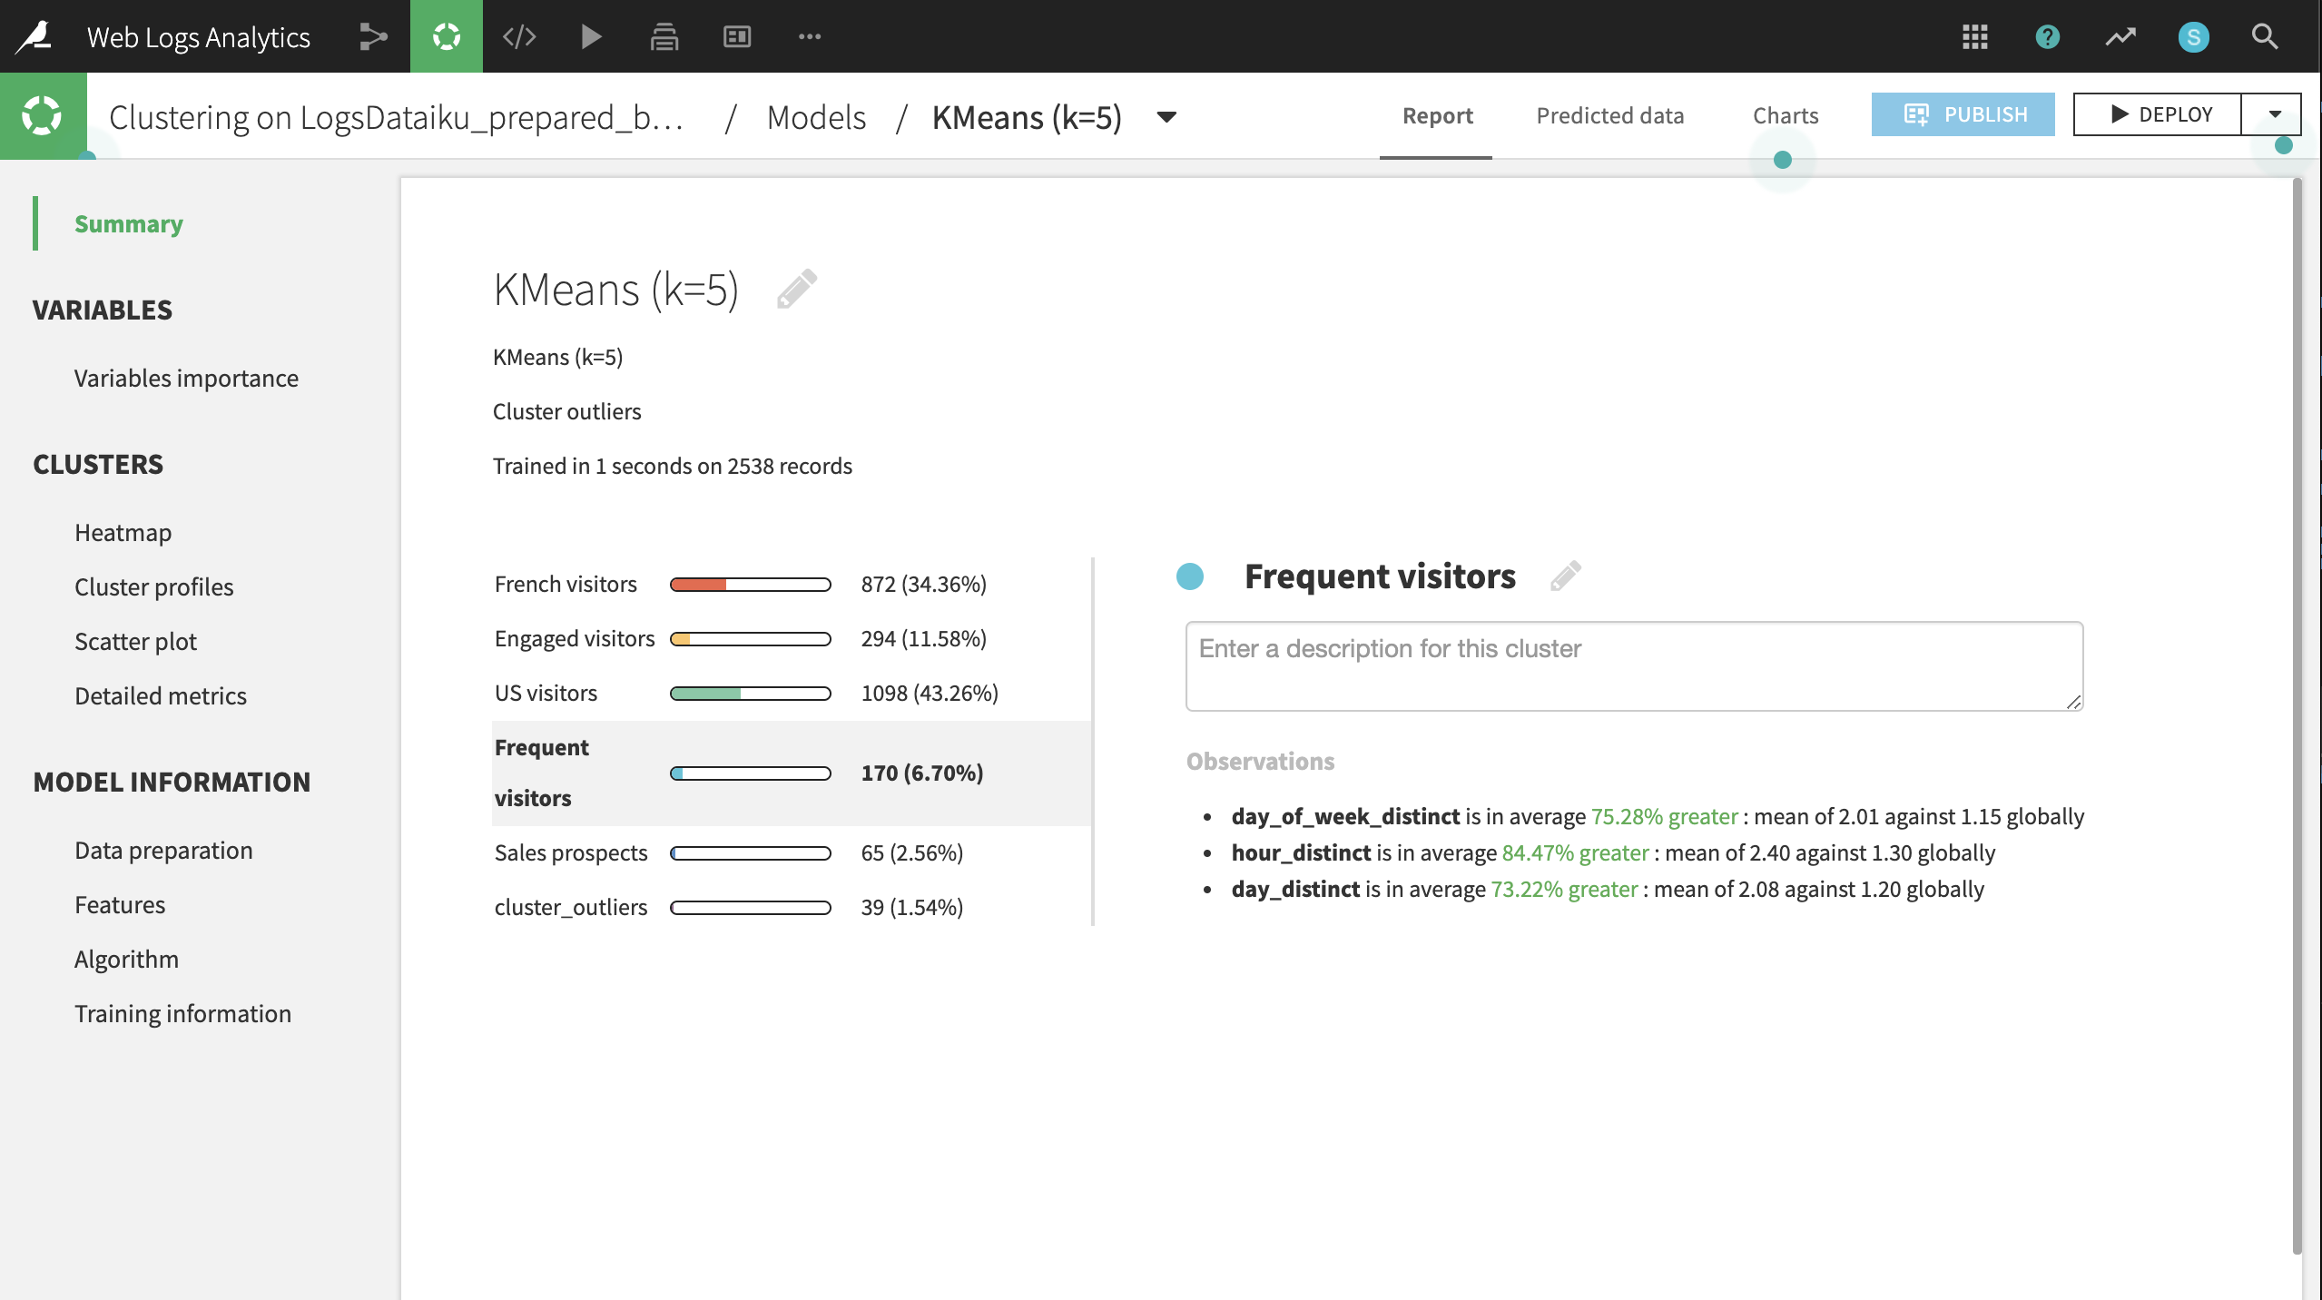Open the Flow icon in top bar
This screenshot has width=2322, height=1300.
coord(372,36)
